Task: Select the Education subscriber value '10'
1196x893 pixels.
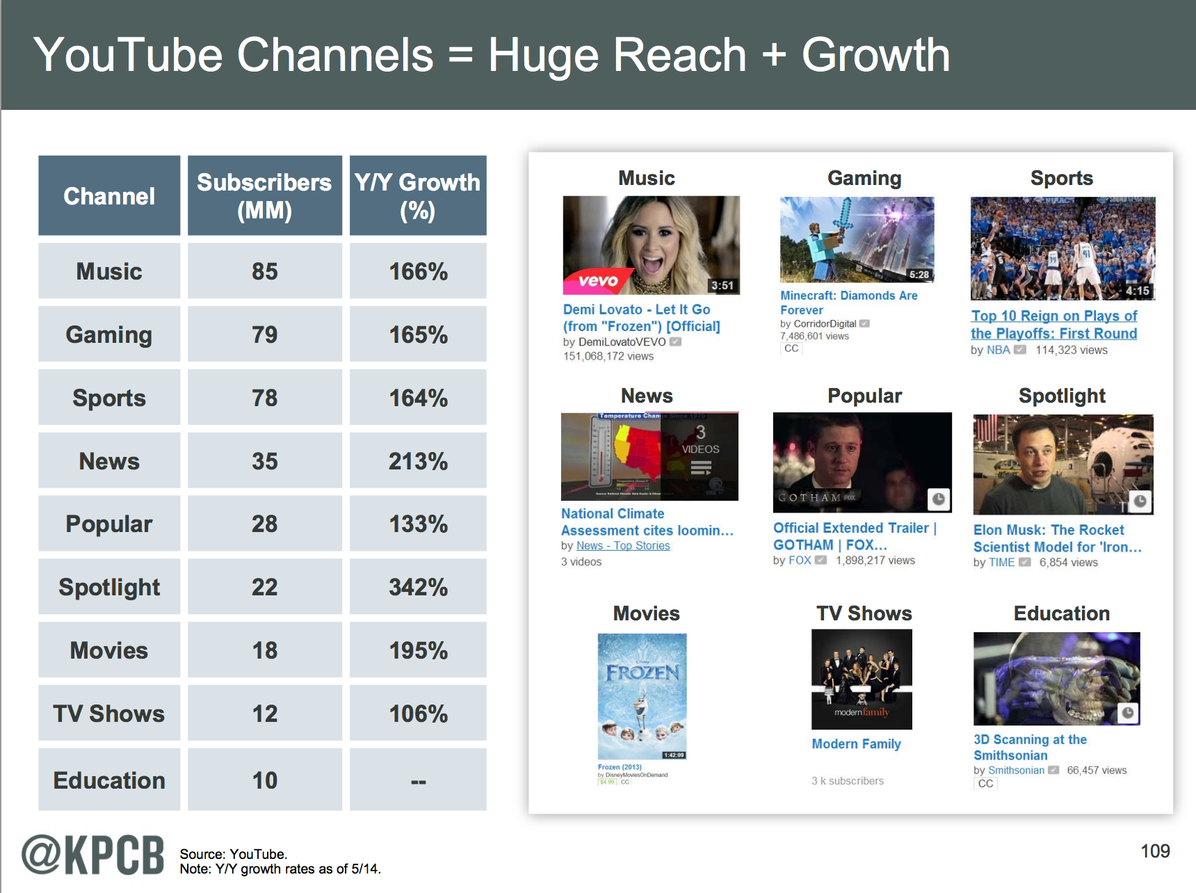Action: pos(264,780)
